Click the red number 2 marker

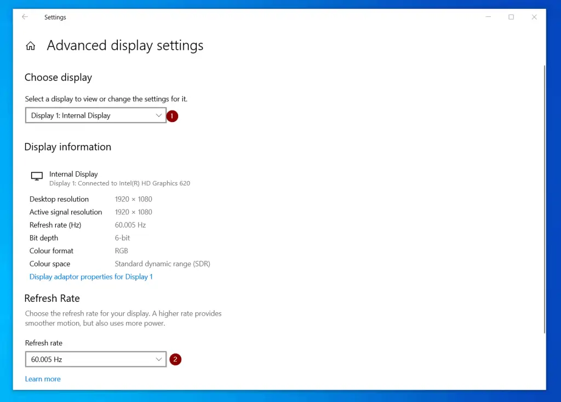pyautogui.click(x=175, y=359)
